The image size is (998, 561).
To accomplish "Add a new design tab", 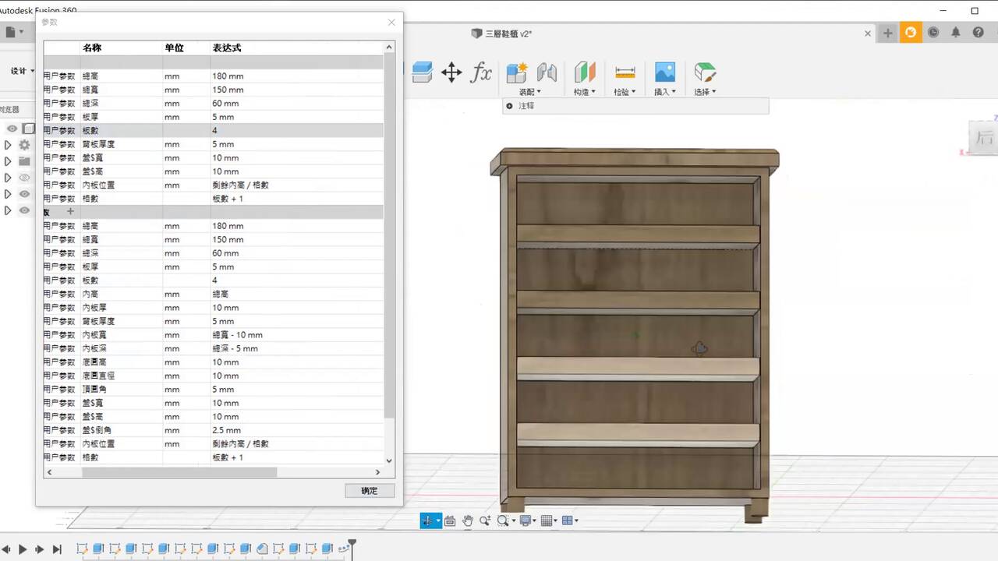I will click(x=888, y=33).
